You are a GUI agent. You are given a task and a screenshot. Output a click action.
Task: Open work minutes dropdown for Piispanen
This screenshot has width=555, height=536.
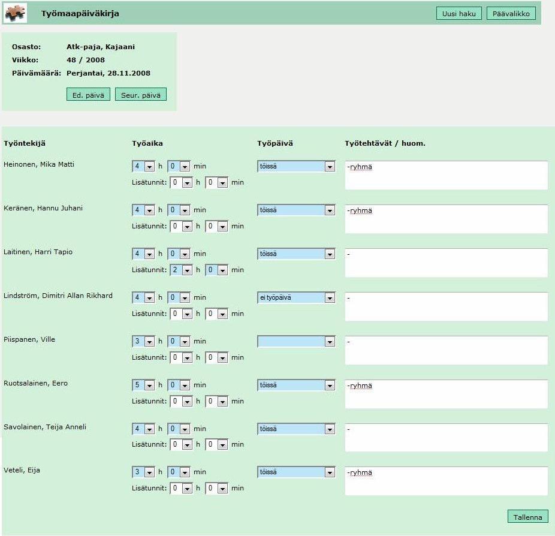(179, 341)
